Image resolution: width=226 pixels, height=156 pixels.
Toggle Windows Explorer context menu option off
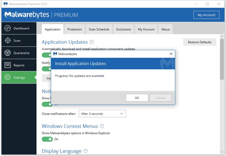pyautogui.click(x=47, y=139)
